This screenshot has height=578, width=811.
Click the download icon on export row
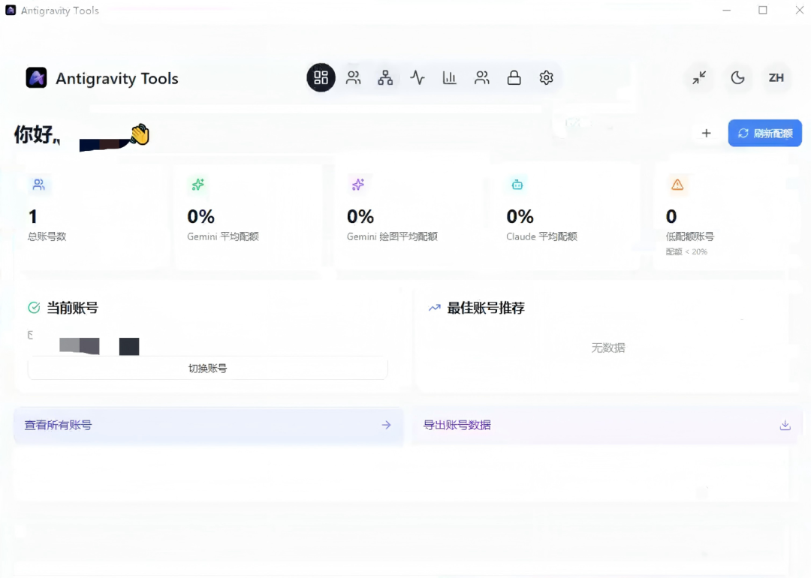[785, 425]
